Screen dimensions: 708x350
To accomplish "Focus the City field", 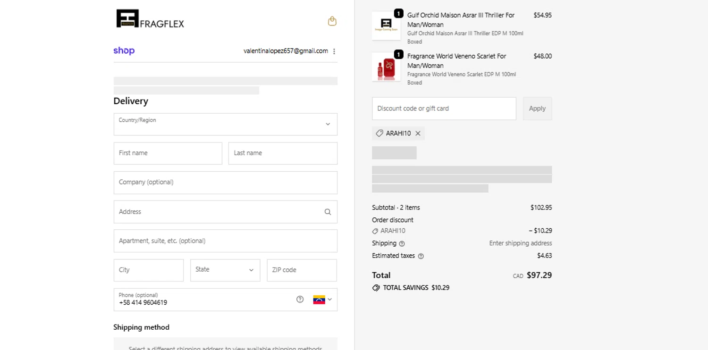I will [149, 270].
